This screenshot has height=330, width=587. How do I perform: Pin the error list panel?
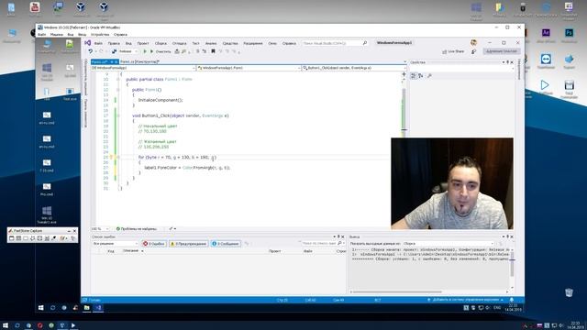tap(338, 236)
